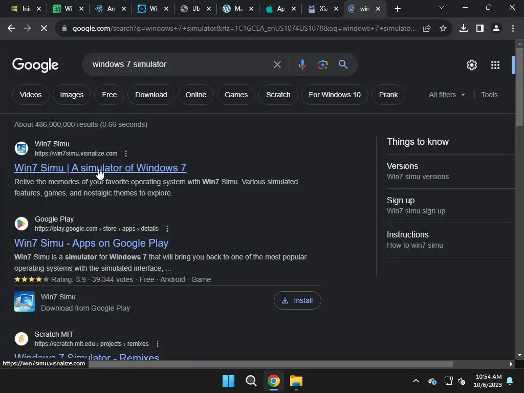Viewport: 524px width, 393px height.
Task: Submit search with magnifier icon
Action: point(343,64)
